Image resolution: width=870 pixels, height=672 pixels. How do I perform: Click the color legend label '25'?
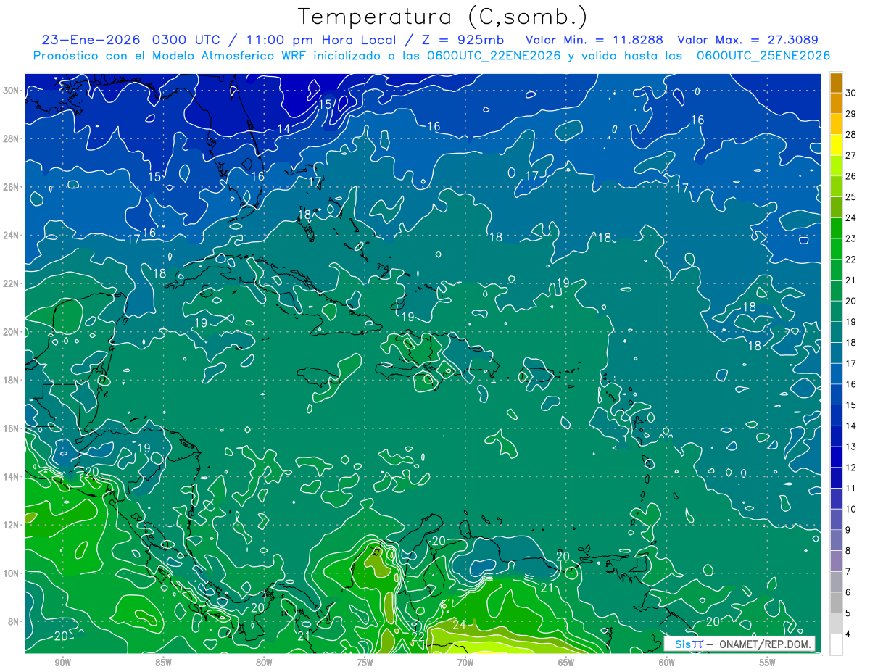pyautogui.click(x=851, y=196)
